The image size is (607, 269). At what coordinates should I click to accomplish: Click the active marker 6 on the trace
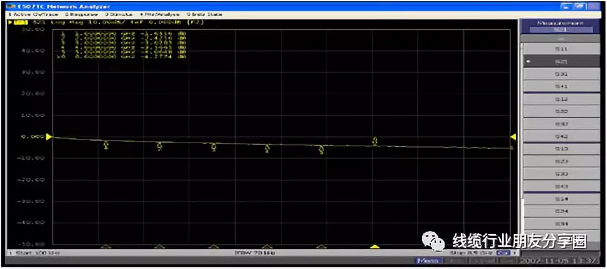pyautogui.click(x=375, y=141)
